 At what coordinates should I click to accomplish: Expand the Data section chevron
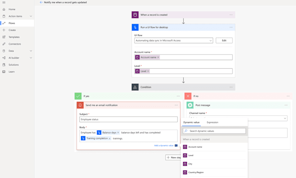point(31,51)
